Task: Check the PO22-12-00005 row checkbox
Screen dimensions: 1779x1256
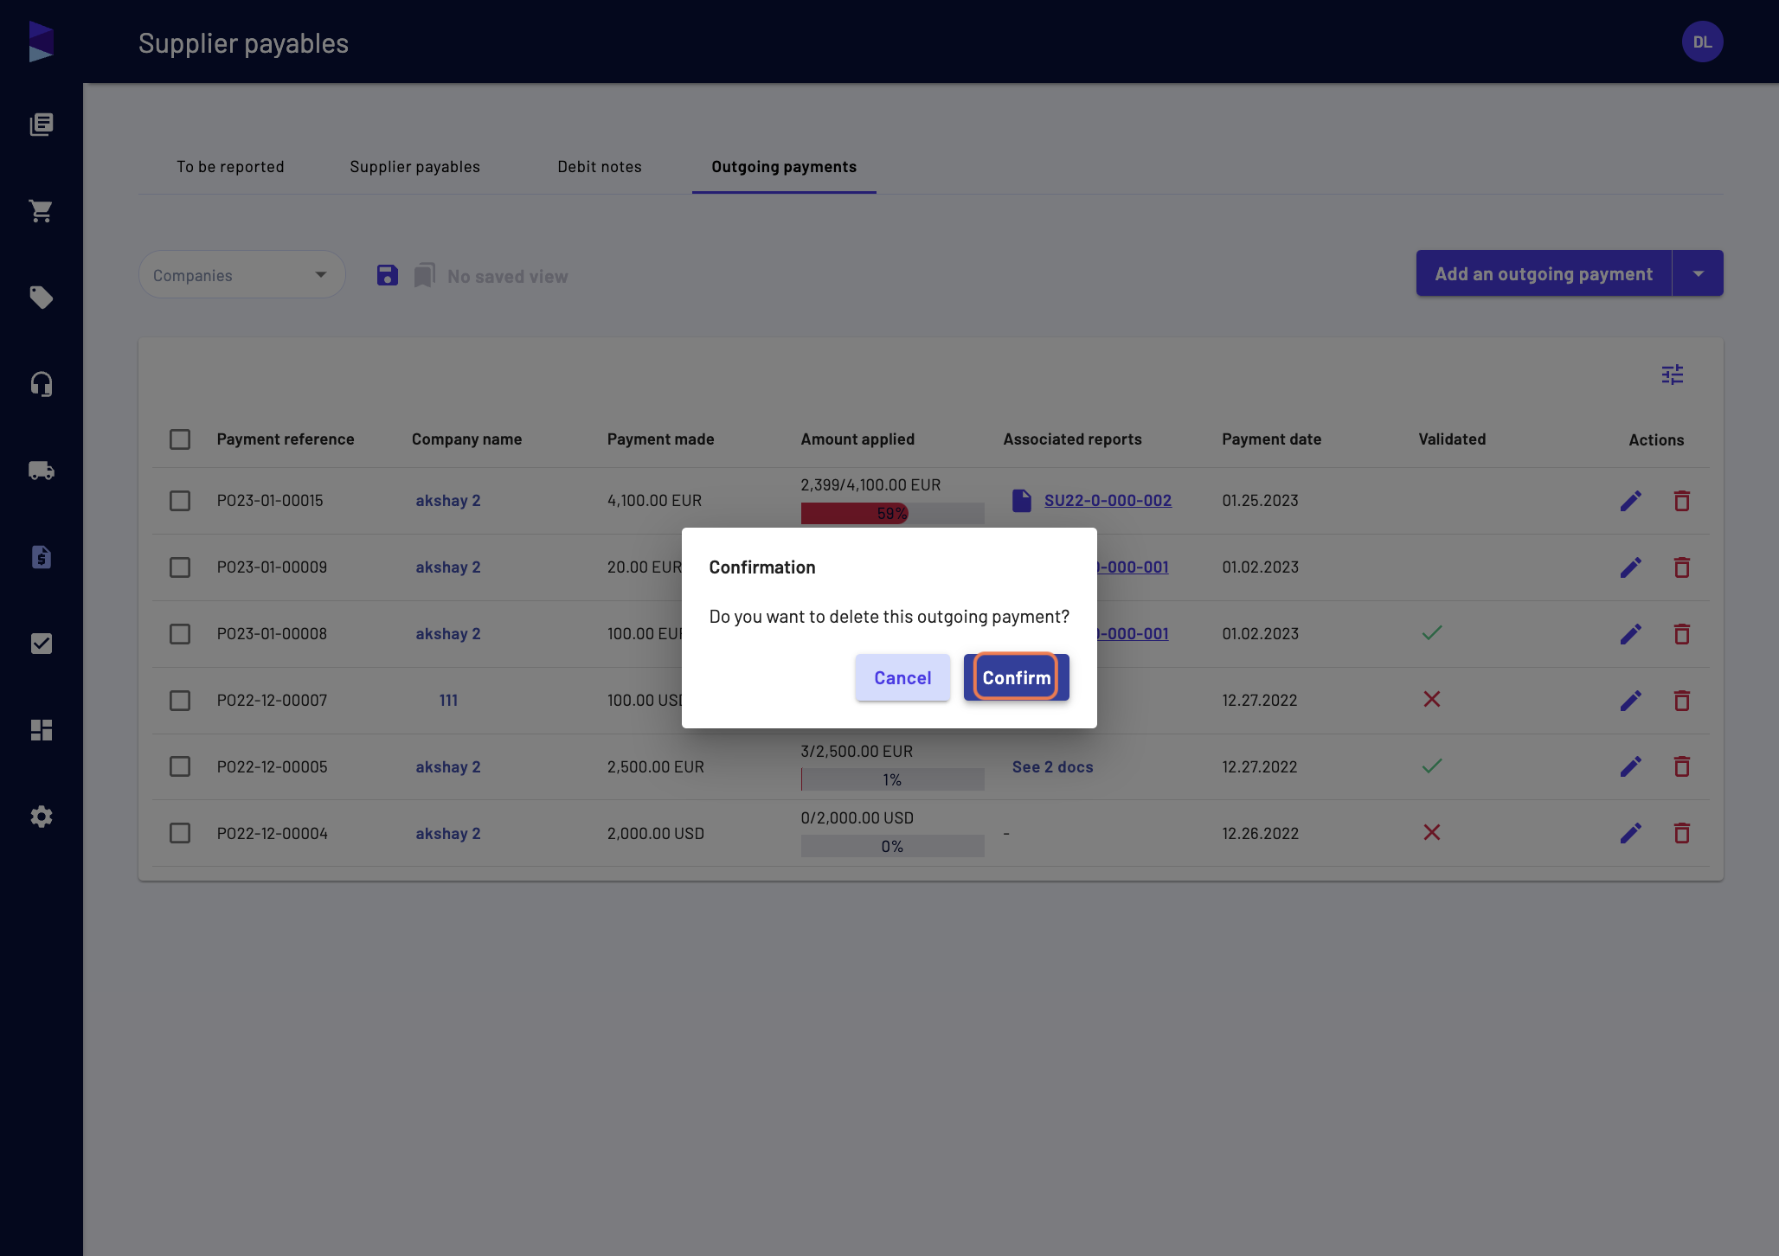Action: pyautogui.click(x=180, y=766)
